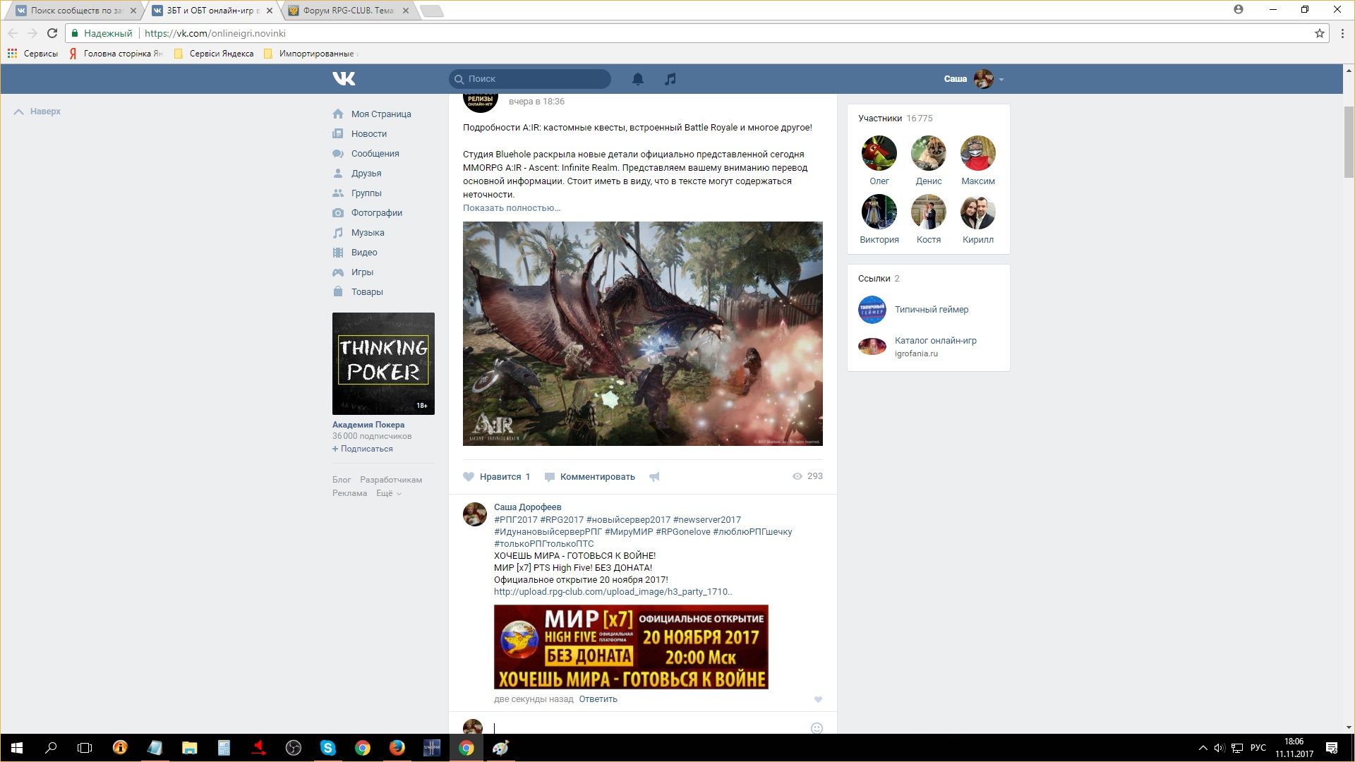Open Skype from the taskbar
1355x762 pixels.
328,748
